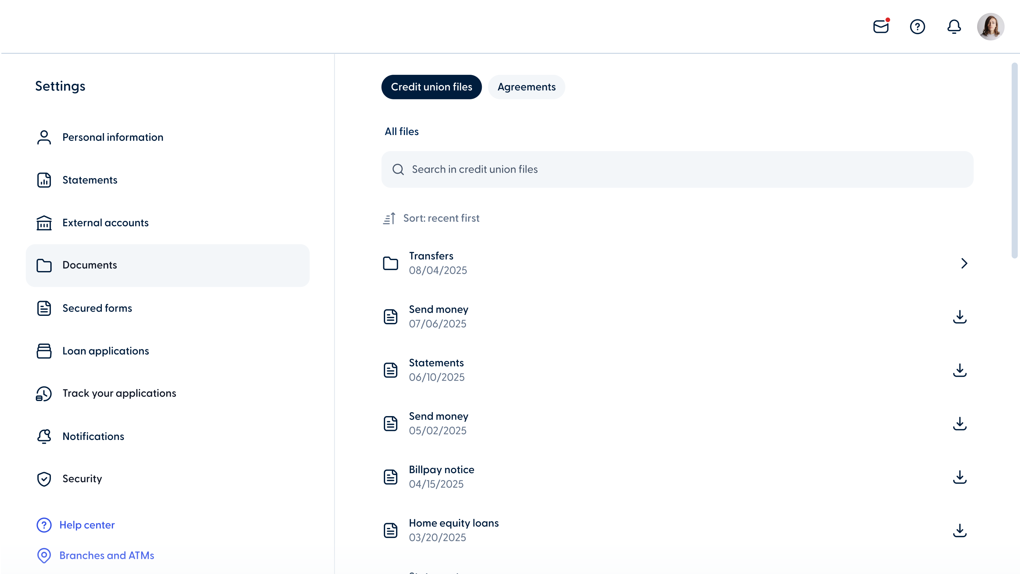Download the Home equity loans document
This screenshot has height=574, width=1020.
click(x=960, y=530)
